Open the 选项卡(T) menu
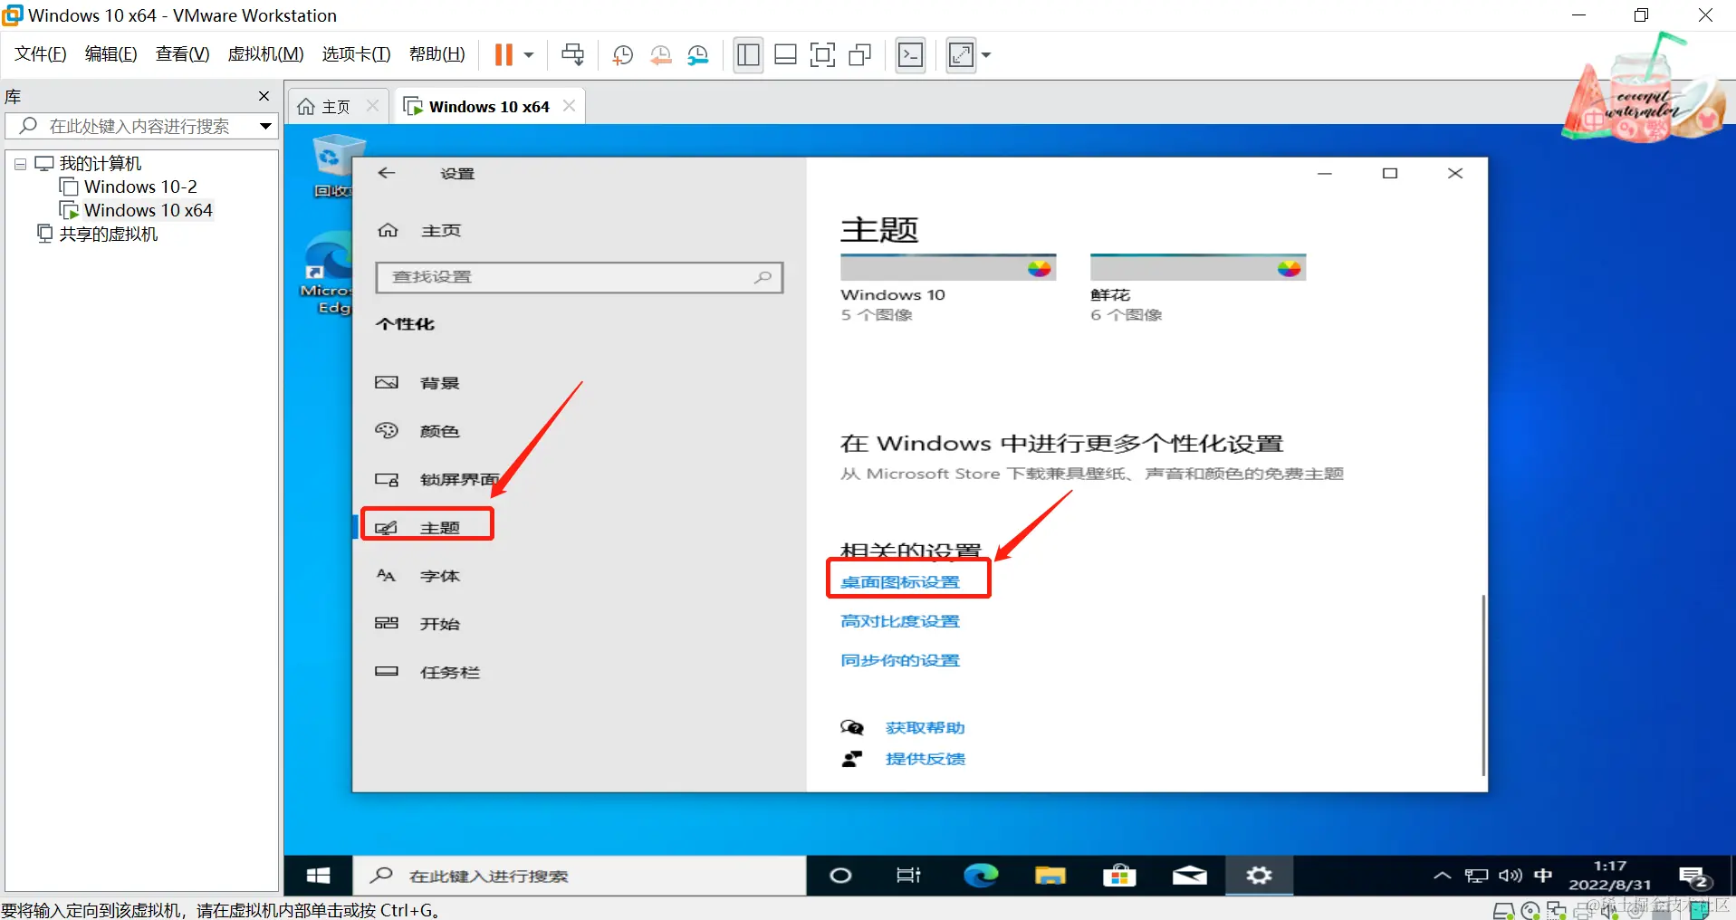1736x920 pixels. pos(356,54)
